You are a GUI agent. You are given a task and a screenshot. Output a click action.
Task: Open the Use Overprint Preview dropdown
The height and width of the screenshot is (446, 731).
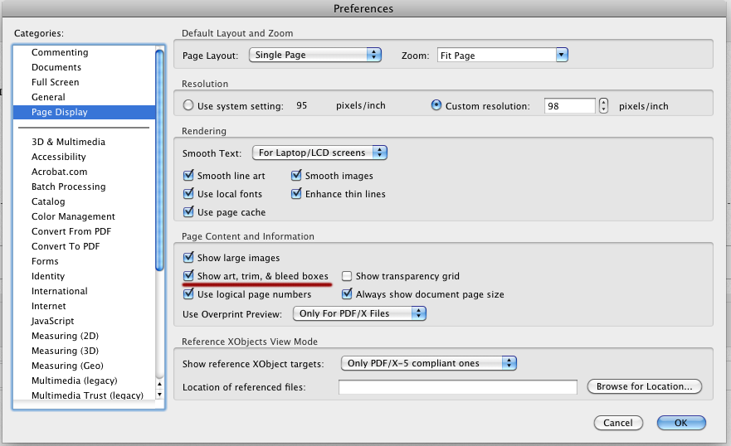click(x=359, y=313)
